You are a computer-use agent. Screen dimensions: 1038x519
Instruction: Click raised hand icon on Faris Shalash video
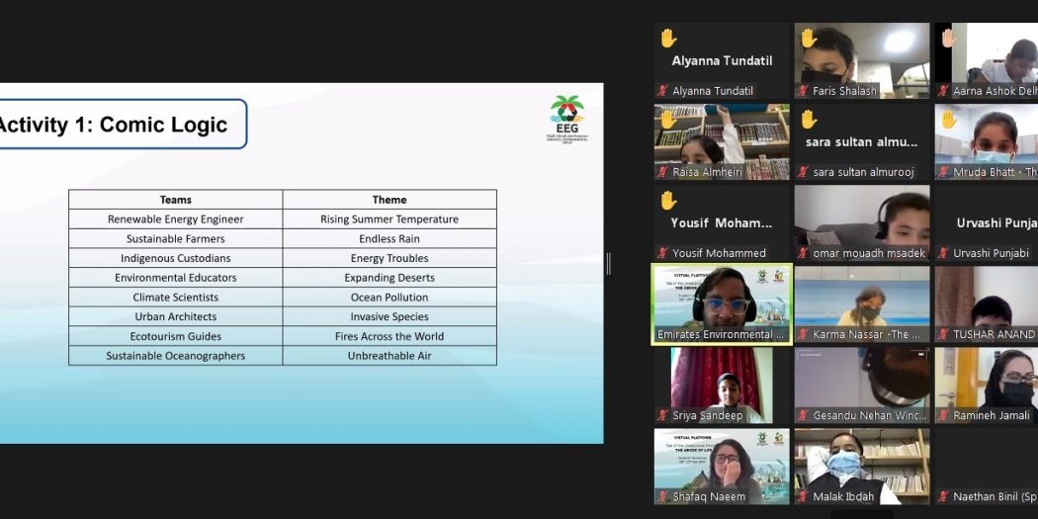coord(809,39)
